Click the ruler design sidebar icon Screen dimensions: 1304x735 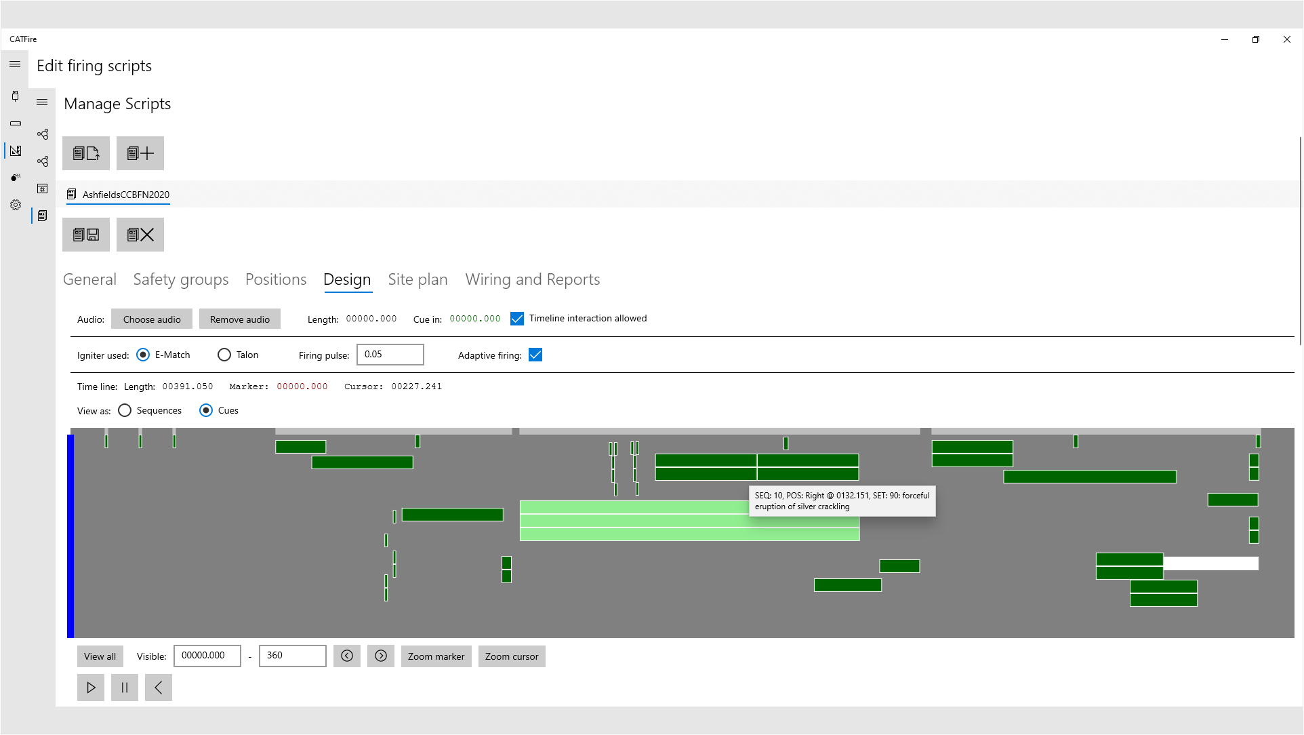(x=15, y=151)
